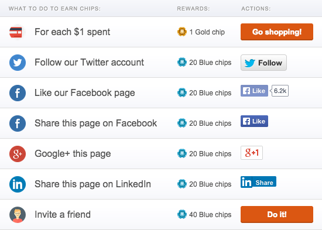Screen dimensions: 322x230
Task: Click the LinkedIn Share button
Action: tap(258, 182)
